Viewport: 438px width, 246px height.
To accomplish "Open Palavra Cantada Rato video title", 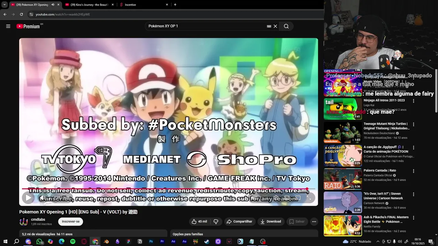I will click(379, 170).
